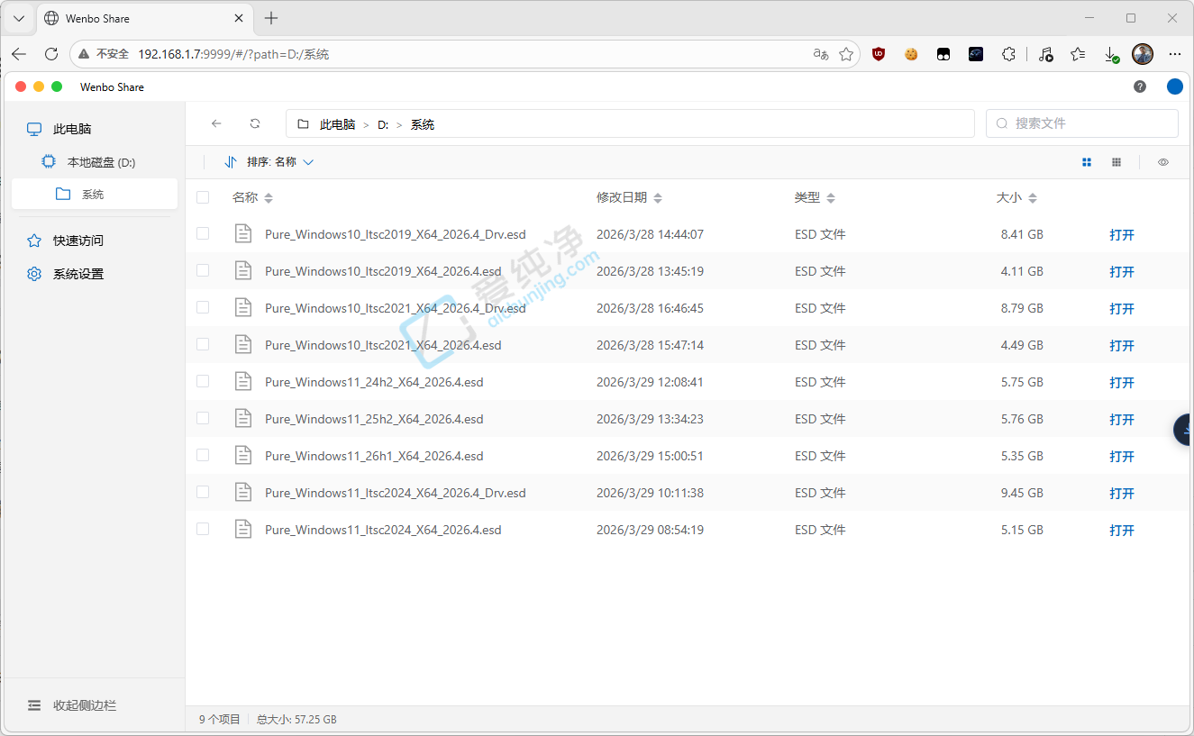Click the red traffic light dot
Image resolution: width=1194 pixels, height=736 pixels.
pyautogui.click(x=21, y=86)
